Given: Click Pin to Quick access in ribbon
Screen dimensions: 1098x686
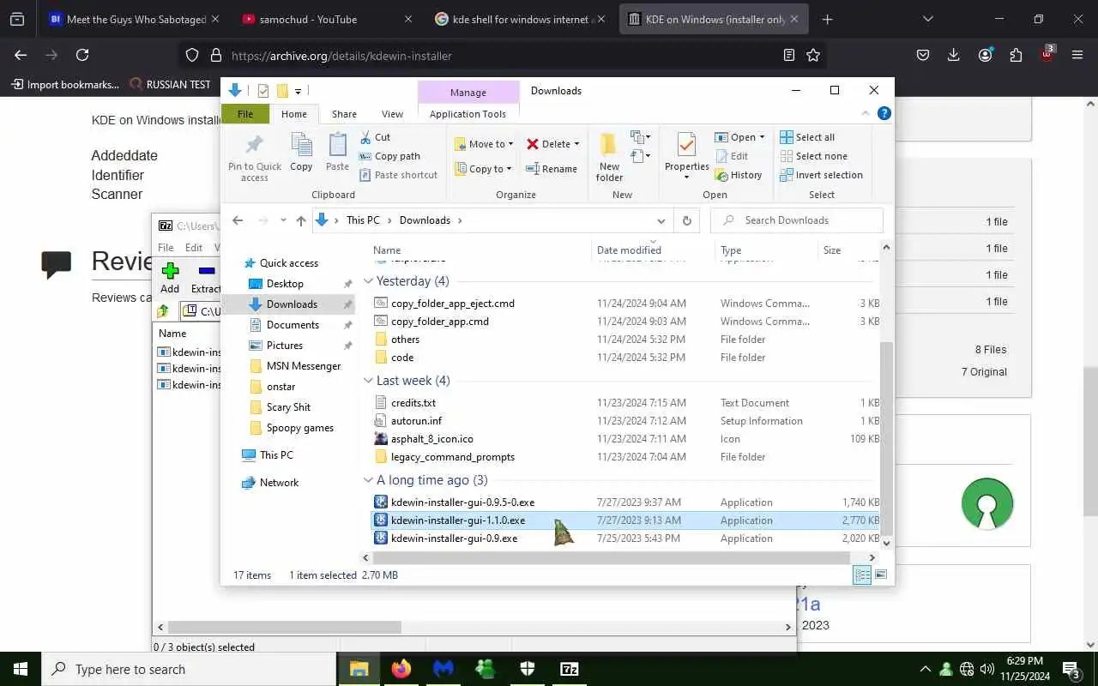Looking at the screenshot, I should pos(254,158).
